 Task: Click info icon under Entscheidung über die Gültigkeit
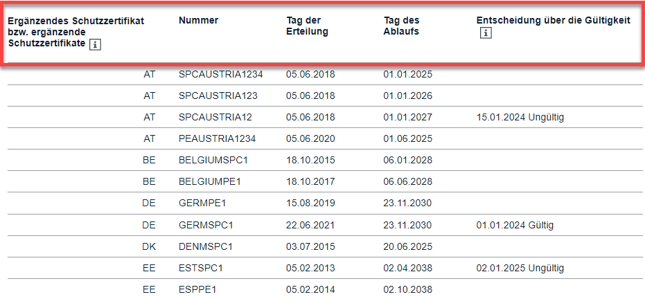tap(486, 33)
